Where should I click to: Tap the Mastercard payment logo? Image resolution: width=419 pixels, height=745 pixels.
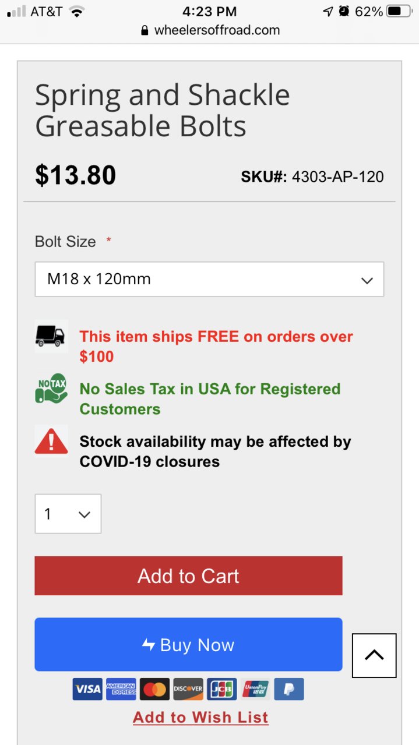click(154, 689)
